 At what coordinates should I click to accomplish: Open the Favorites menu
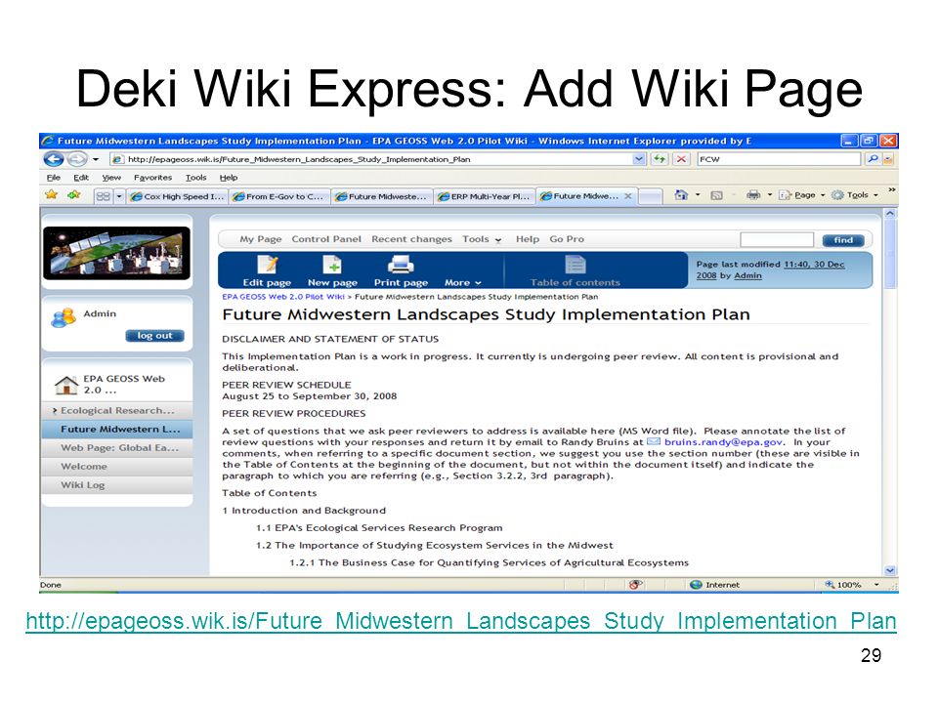coord(152,178)
